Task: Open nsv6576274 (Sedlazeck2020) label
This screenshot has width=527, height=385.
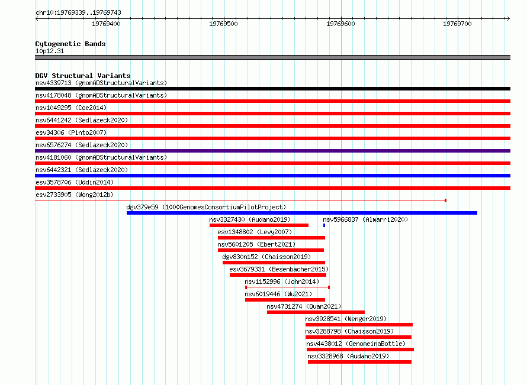Action: (82, 145)
